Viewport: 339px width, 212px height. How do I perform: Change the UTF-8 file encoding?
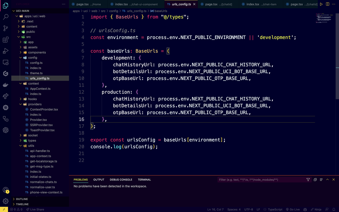pyautogui.click(x=248, y=209)
